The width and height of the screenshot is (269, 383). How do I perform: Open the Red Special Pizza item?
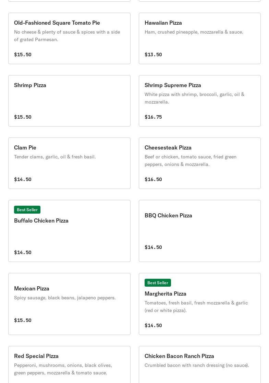pyautogui.click(x=69, y=364)
